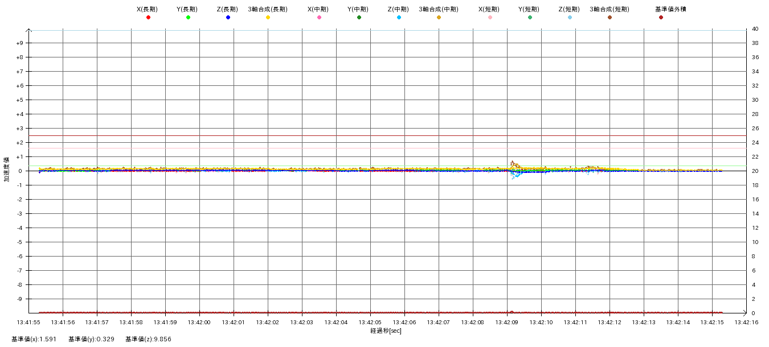Click the red X(長期) legend marker
Screen dimensions: 769x347
click(x=148, y=18)
